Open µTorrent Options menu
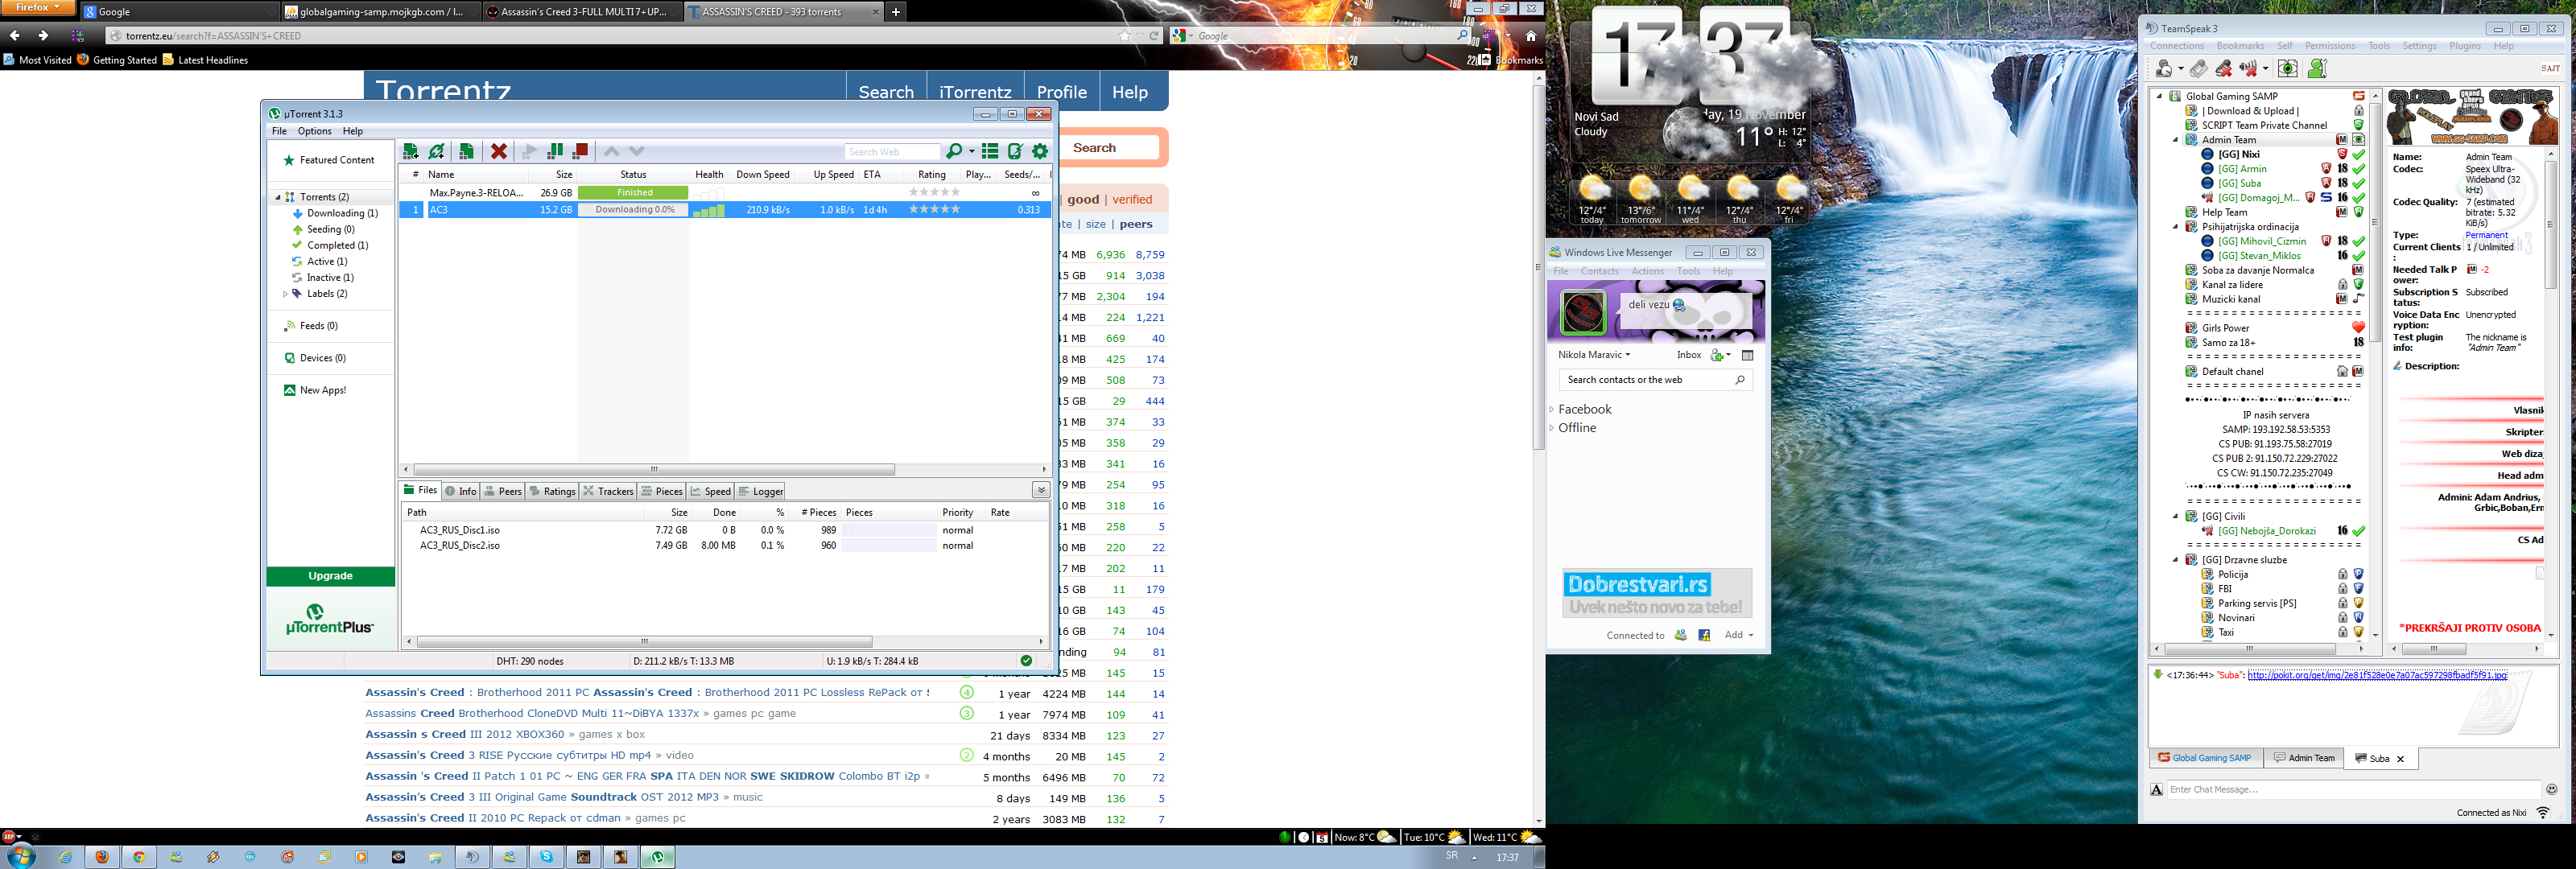Screen dimensions: 2576x869 click(x=314, y=131)
